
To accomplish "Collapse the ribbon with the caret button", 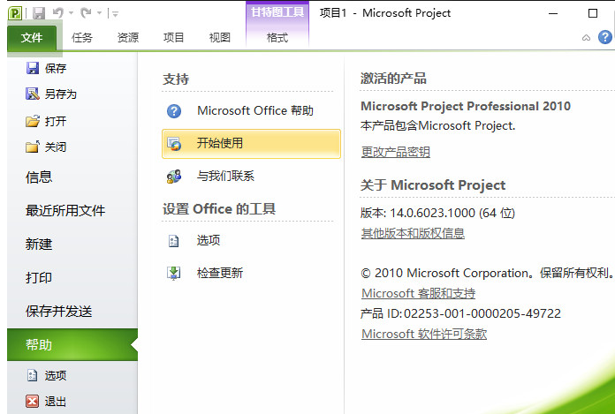I will [x=587, y=38].
